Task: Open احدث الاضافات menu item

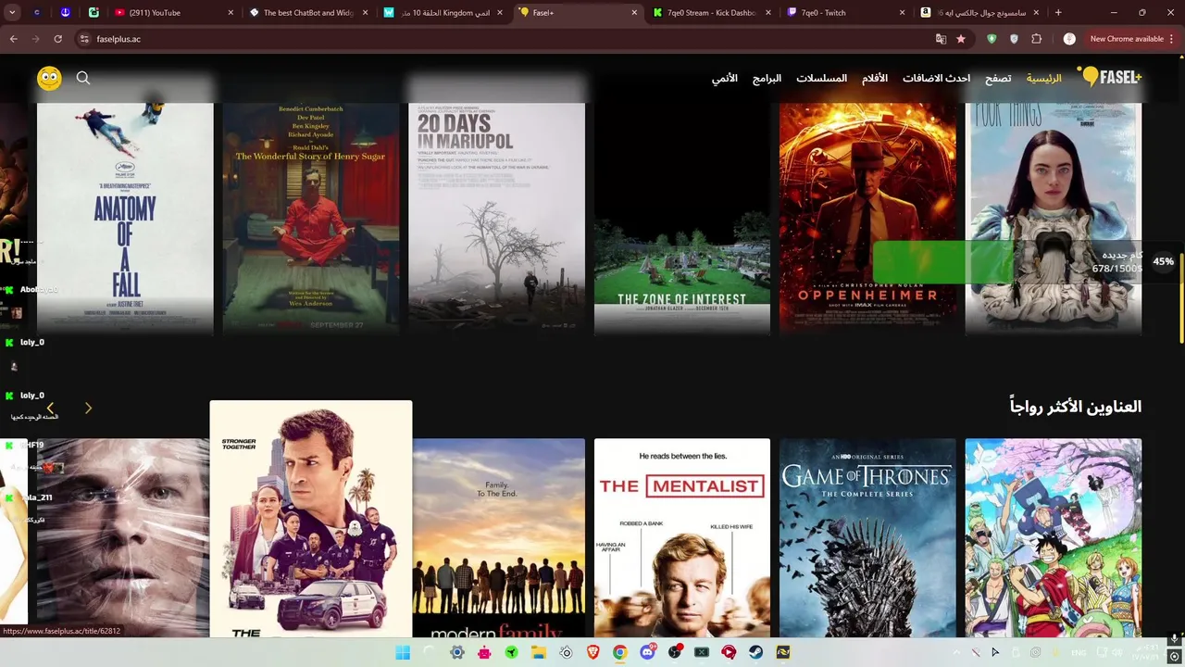Action: (x=936, y=79)
